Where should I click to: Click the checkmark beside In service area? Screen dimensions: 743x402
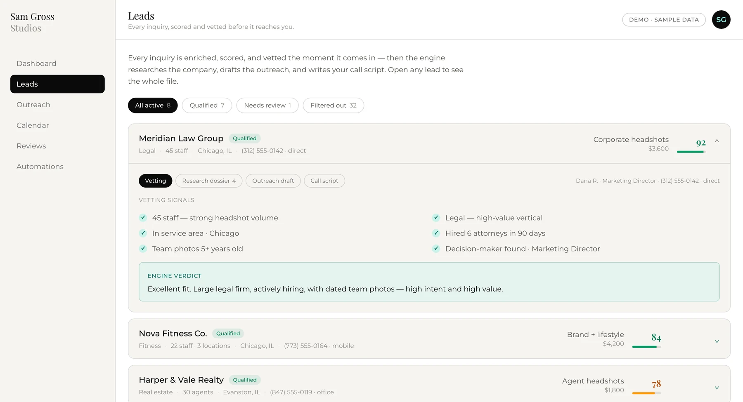143,233
